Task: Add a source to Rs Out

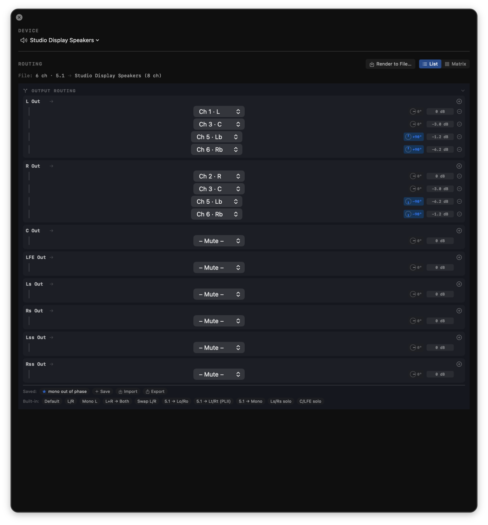Action: 459,311
